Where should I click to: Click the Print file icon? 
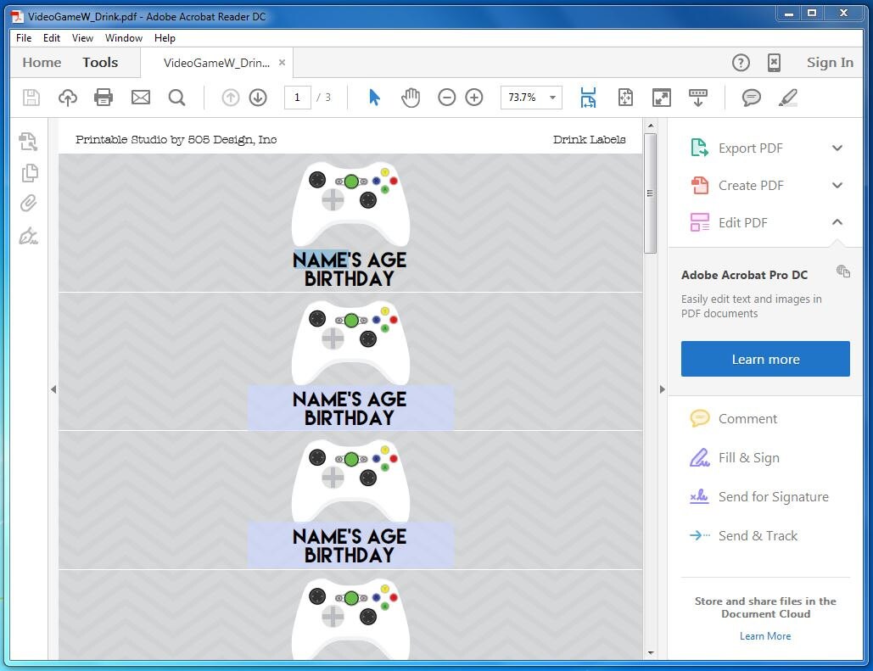click(103, 98)
